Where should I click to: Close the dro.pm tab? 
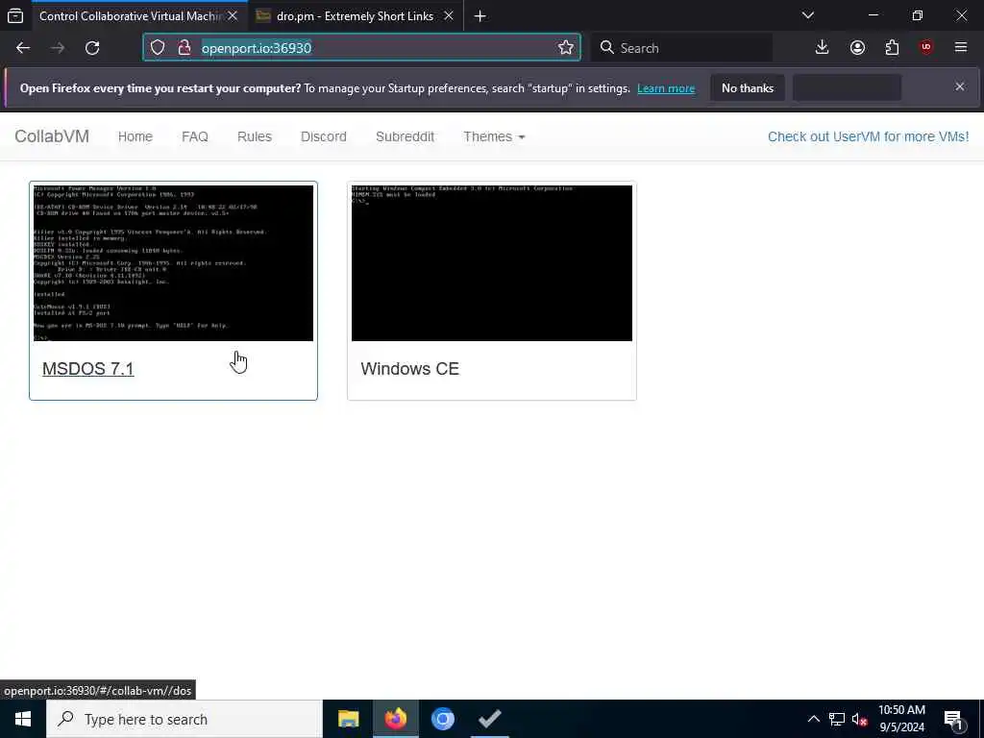point(449,15)
